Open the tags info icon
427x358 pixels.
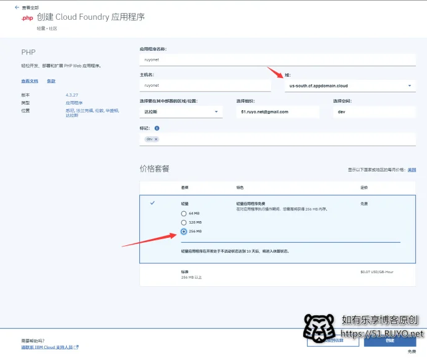(x=157, y=128)
